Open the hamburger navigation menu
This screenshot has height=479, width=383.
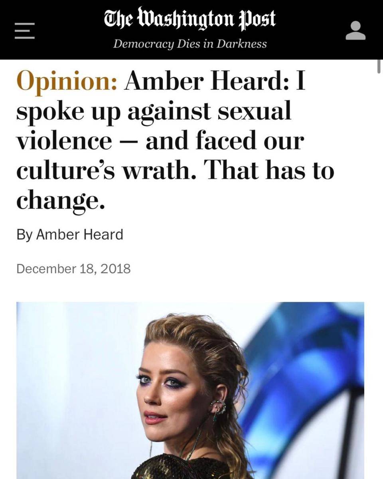point(24,30)
